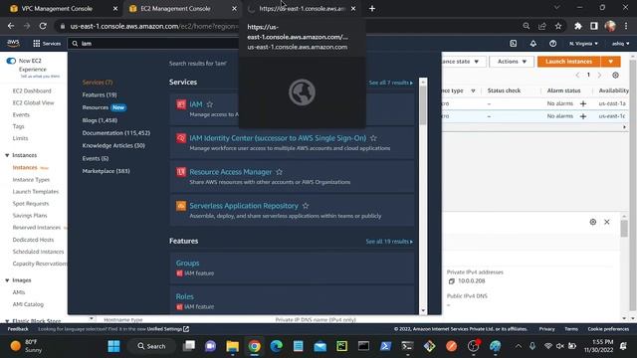Copy the private IPv4 address 10.0.0.208
Image resolution: width=637 pixels, height=358 pixels.
[451, 281]
